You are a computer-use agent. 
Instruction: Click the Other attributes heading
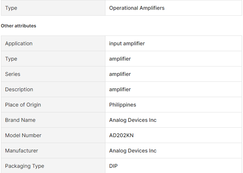pos(19,26)
